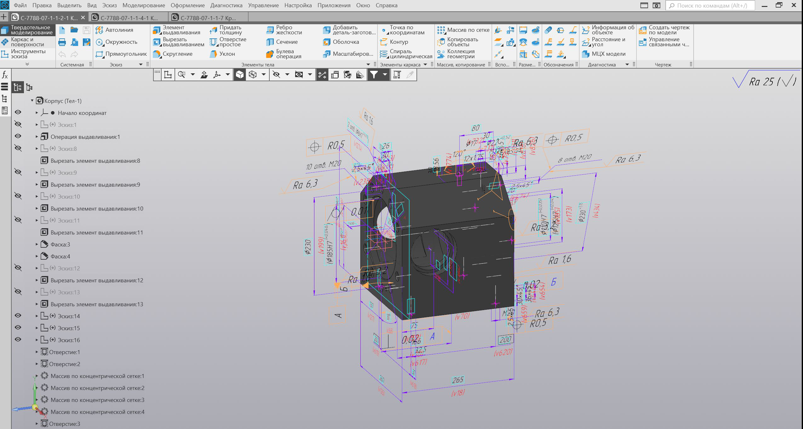The height and width of the screenshot is (429, 803).
Task: Open the Моделирование menu
Action: point(144,5)
